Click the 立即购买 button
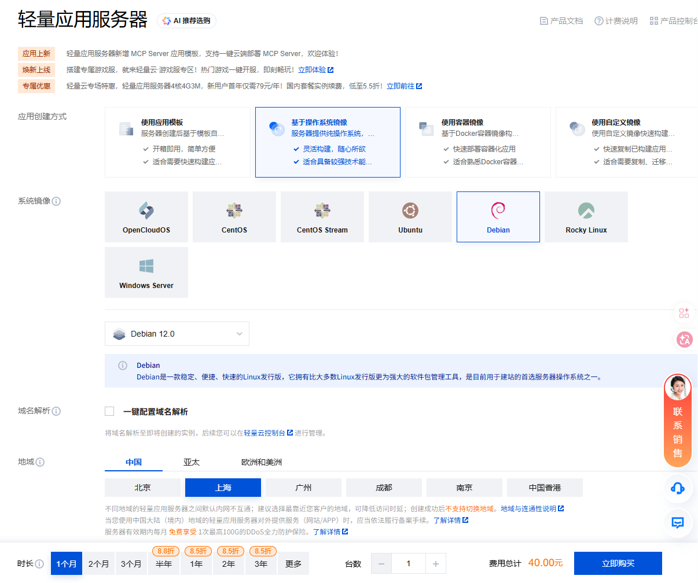Screen dimensions: 698x583 pyautogui.click(x=618, y=563)
